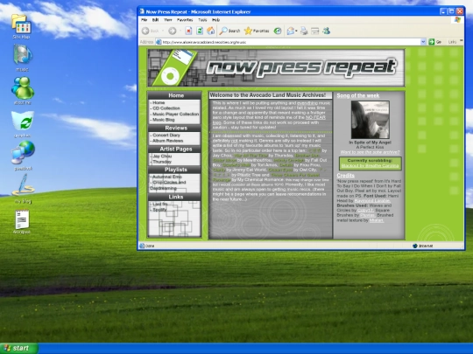Open the about me messenger icon

22,90
